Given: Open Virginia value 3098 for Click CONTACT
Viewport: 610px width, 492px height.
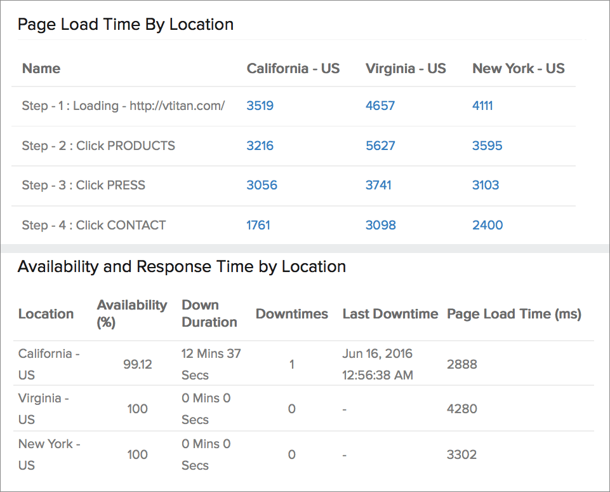Looking at the screenshot, I should click(x=380, y=225).
